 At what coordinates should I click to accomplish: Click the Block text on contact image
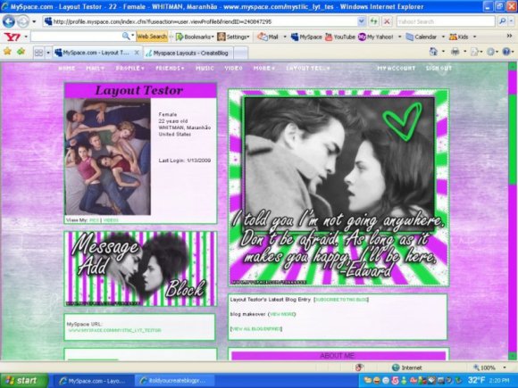tap(185, 289)
